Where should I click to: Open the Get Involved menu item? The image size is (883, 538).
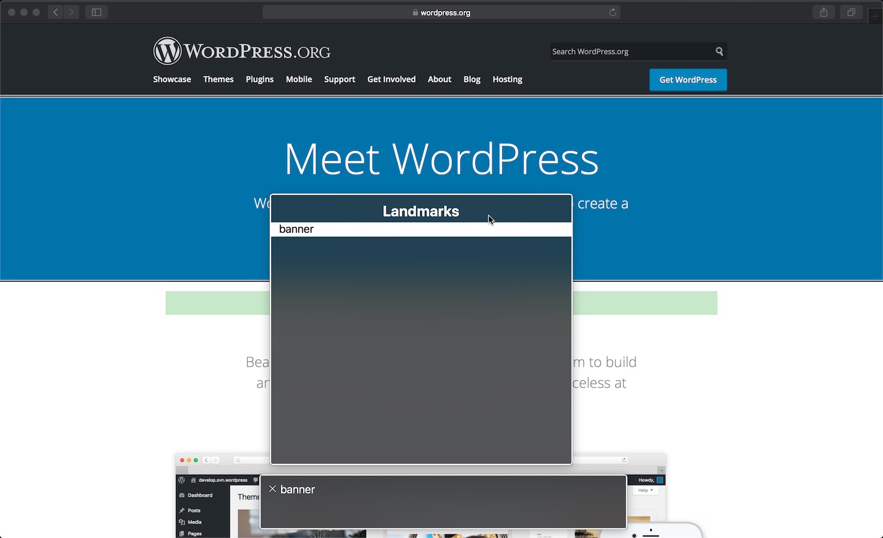coord(391,79)
